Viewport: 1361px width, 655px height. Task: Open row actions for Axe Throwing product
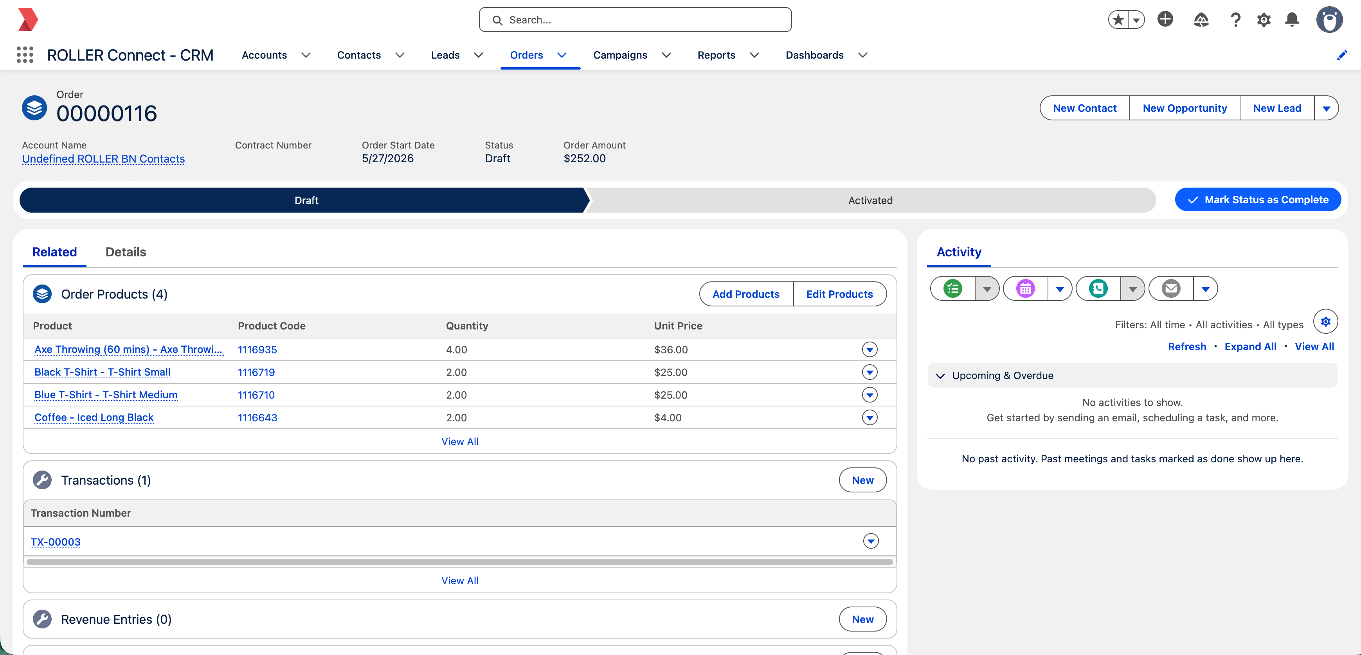pyautogui.click(x=870, y=349)
